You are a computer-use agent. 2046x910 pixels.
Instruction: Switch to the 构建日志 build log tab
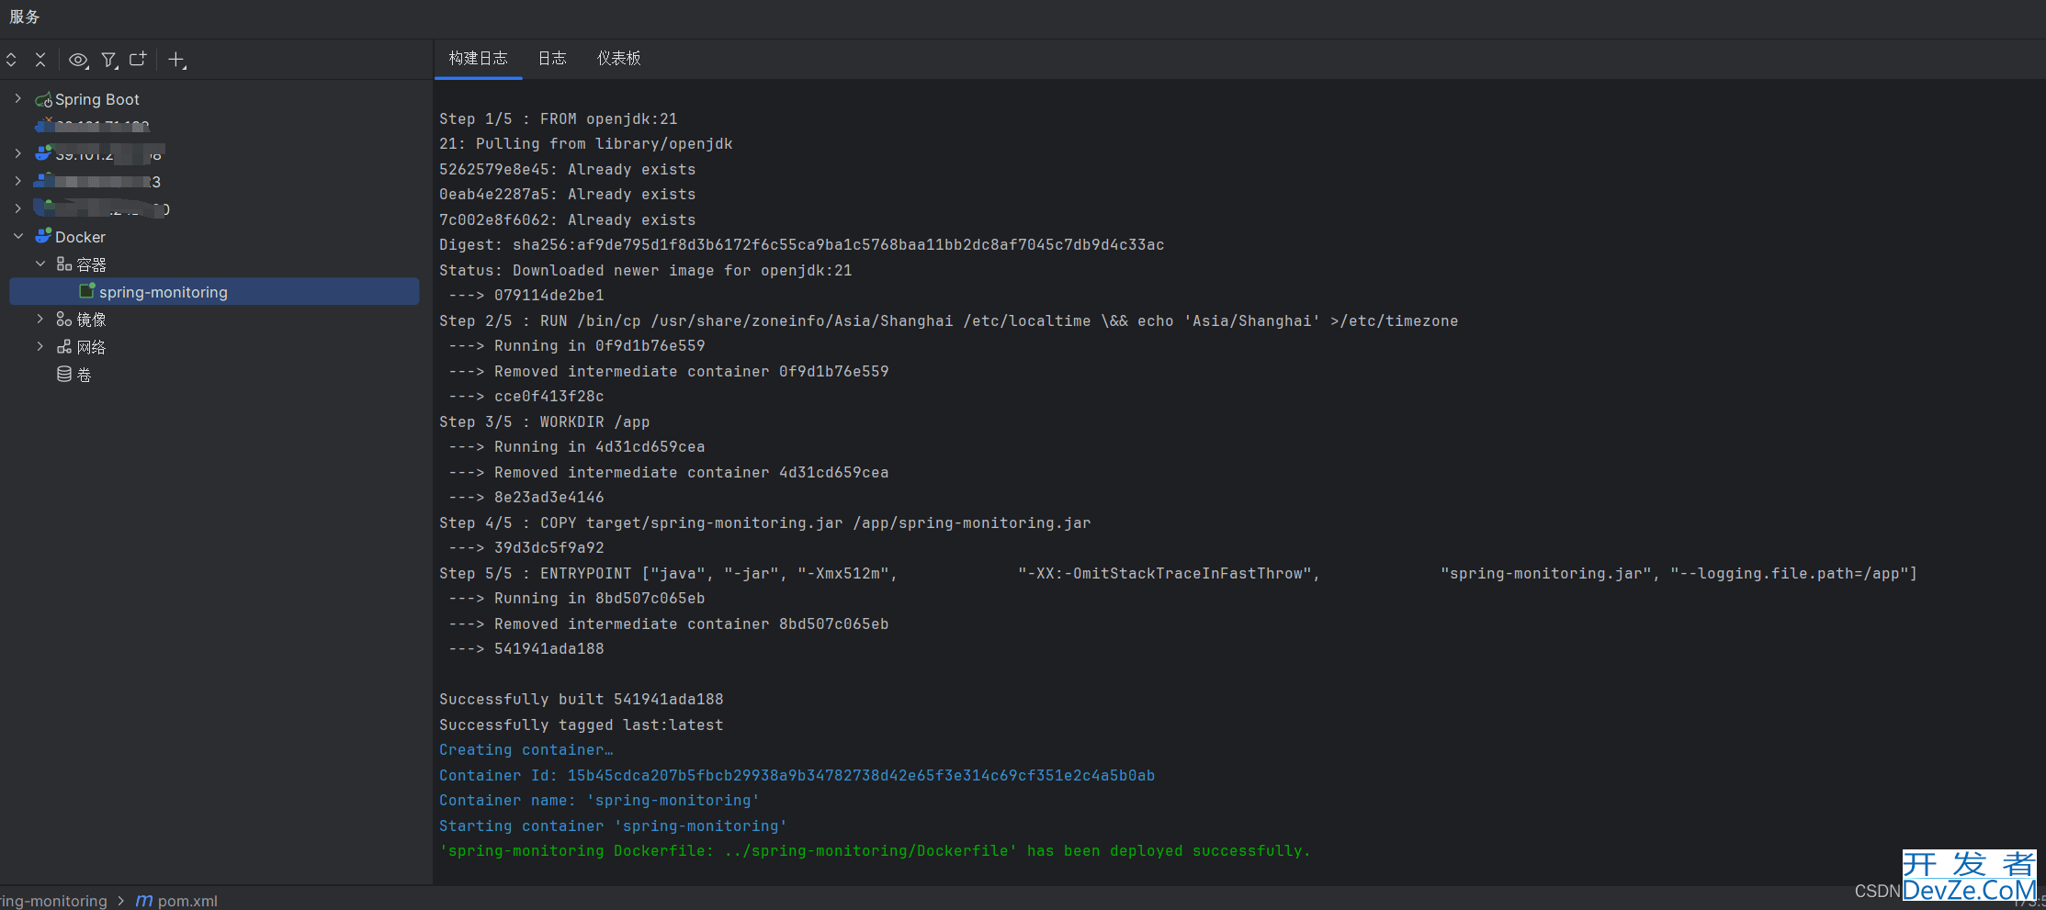tap(478, 59)
